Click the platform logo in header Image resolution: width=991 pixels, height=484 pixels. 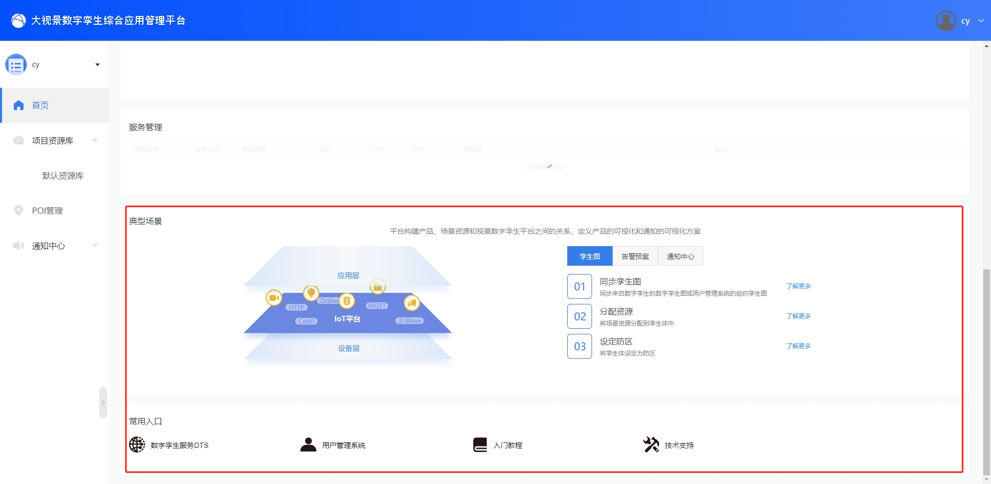19,21
